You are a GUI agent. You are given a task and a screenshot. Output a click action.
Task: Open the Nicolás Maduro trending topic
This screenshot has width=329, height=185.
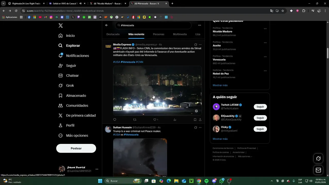(x=222, y=31)
